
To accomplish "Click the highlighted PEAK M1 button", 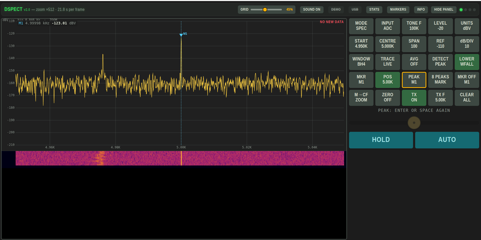I will tap(414, 80).
